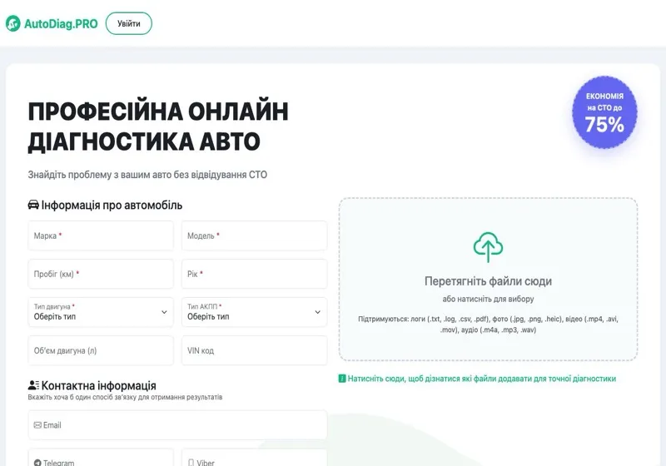
Task: Click the Знайдіть проблему з вашим авто subtitle
Action: (147, 175)
